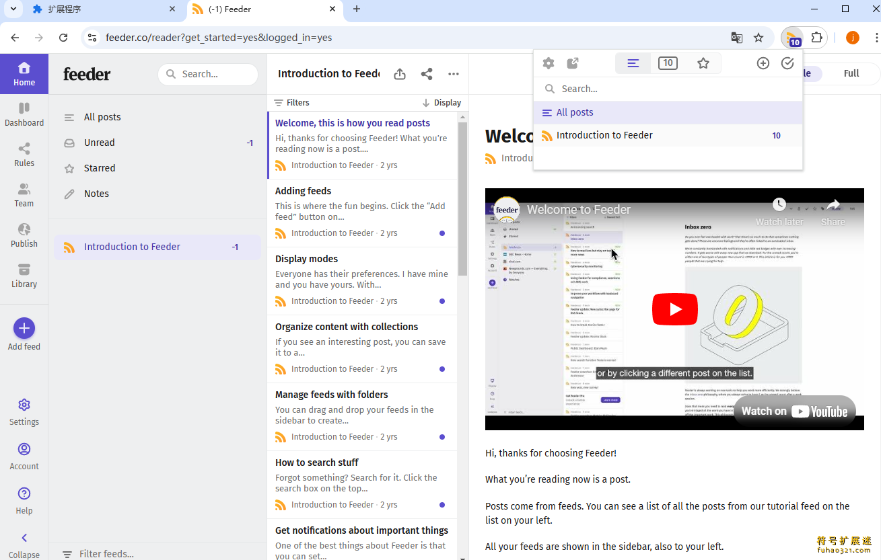Click the Add feed plus button
The image size is (881, 560).
click(x=24, y=328)
